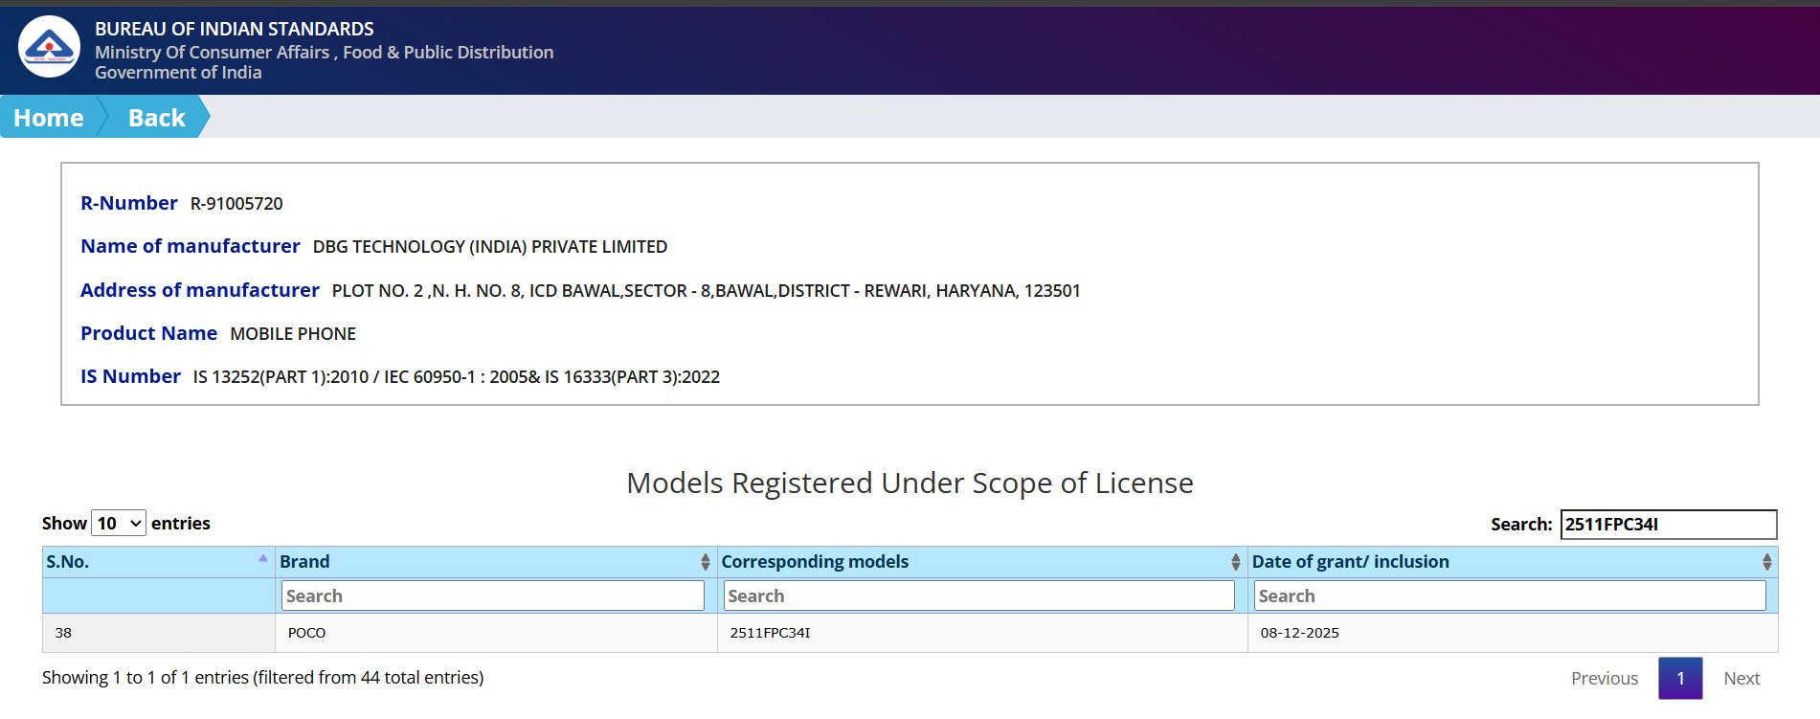Click the 2511FPC34I model cell
The width and height of the screenshot is (1820, 719).
[x=770, y=633]
